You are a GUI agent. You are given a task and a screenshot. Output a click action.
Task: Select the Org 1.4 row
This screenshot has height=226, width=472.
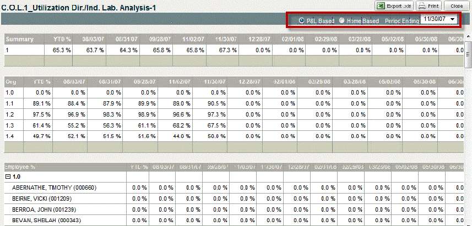click(x=9, y=136)
